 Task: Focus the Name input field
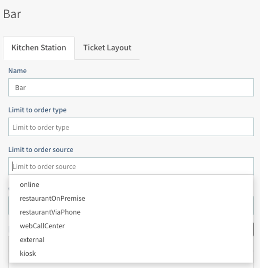131,87
